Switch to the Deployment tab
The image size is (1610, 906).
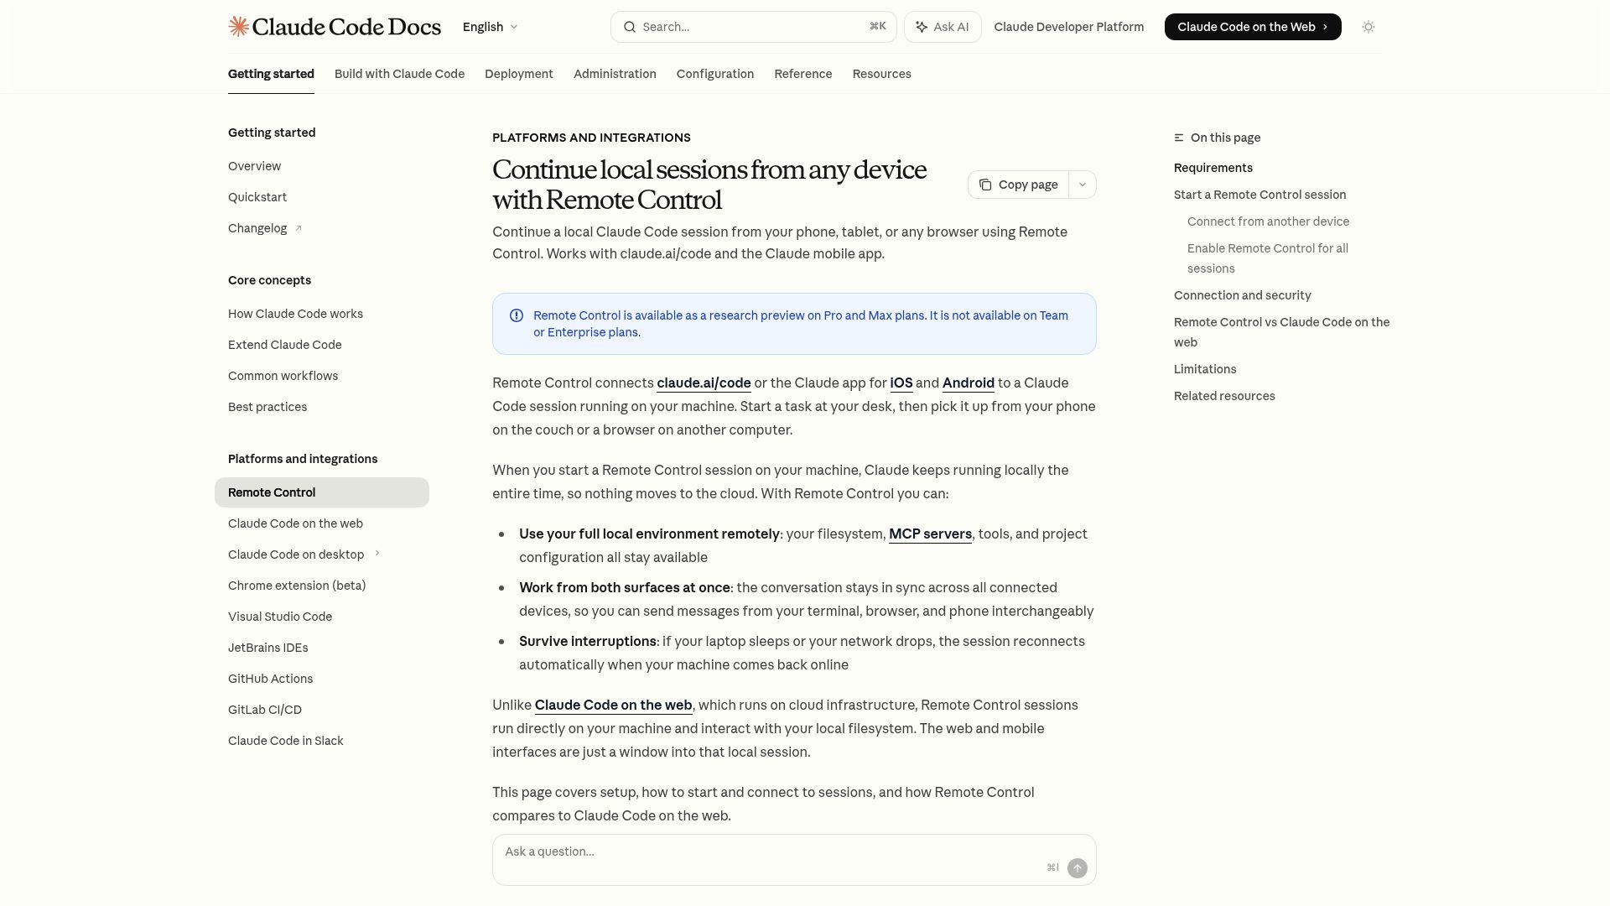519,74
